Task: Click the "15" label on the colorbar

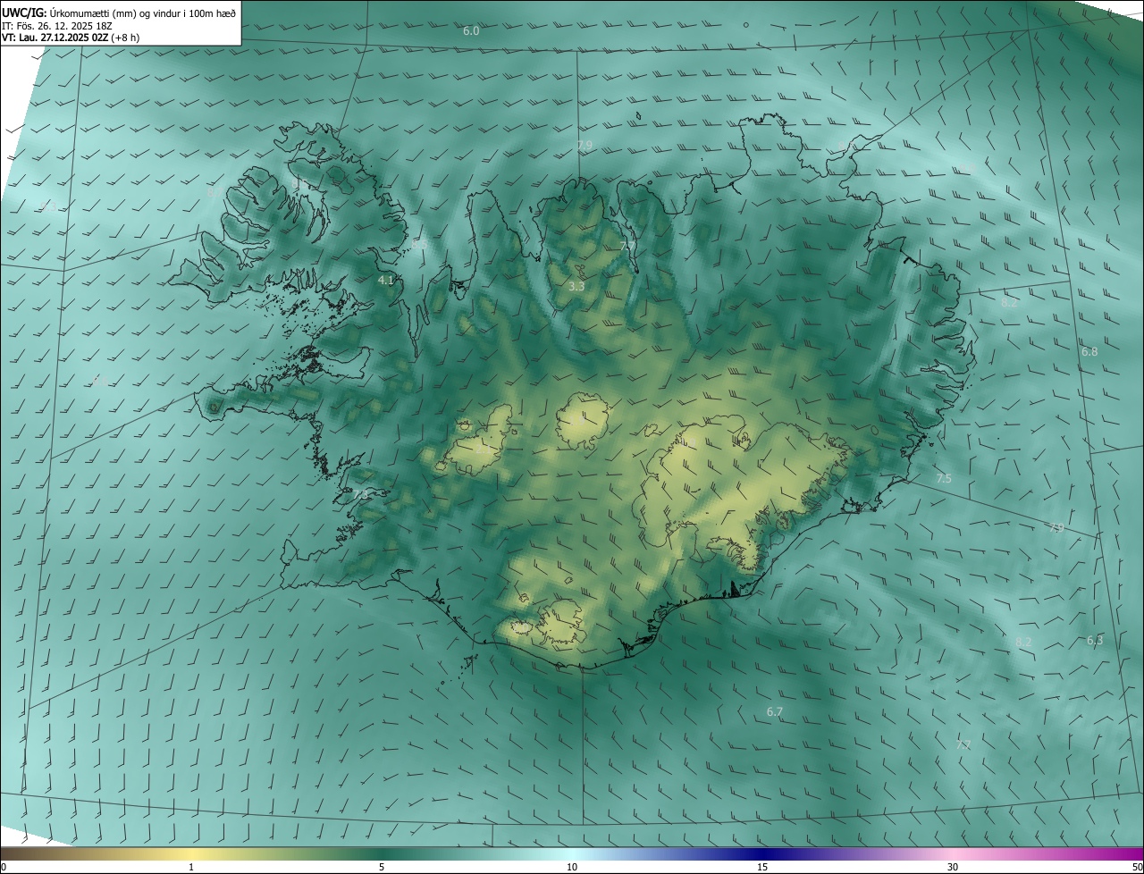Action: coord(762,867)
